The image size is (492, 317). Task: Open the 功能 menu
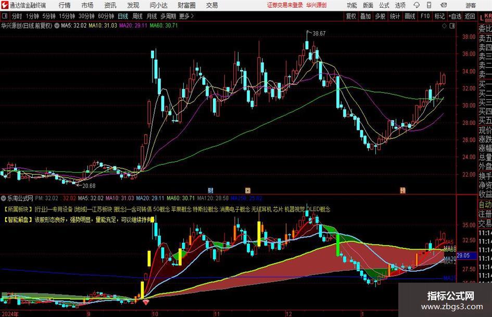[x=352, y=5]
